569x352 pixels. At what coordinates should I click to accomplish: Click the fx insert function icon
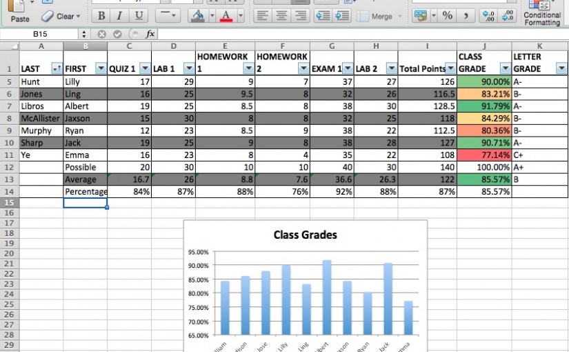click(150, 33)
